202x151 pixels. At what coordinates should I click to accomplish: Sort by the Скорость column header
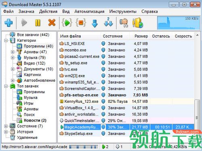coord(183,36)
